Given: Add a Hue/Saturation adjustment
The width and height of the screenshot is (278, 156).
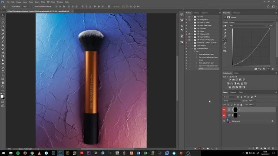Looking at the screenshot, I should click(228, 84).
